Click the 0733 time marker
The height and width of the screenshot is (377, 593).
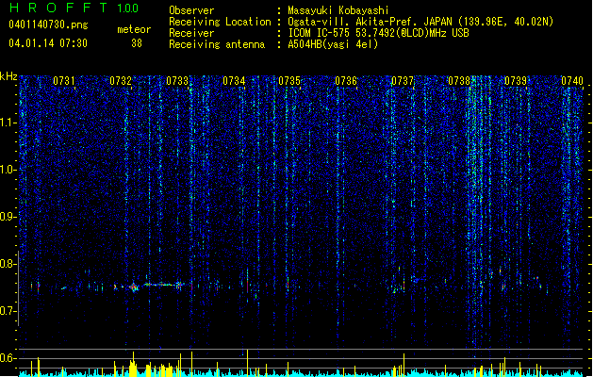click(x=177, y=81)
